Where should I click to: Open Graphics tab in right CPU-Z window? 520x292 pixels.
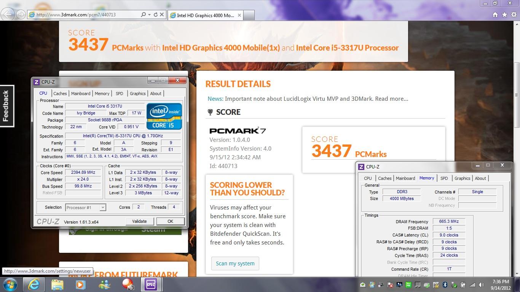tap(462, 178)
